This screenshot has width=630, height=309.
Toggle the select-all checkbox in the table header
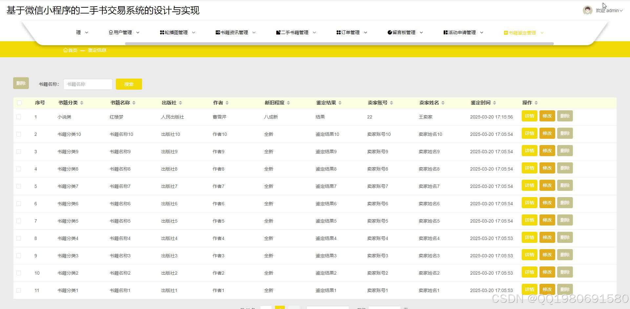click(x=19, y=102)
